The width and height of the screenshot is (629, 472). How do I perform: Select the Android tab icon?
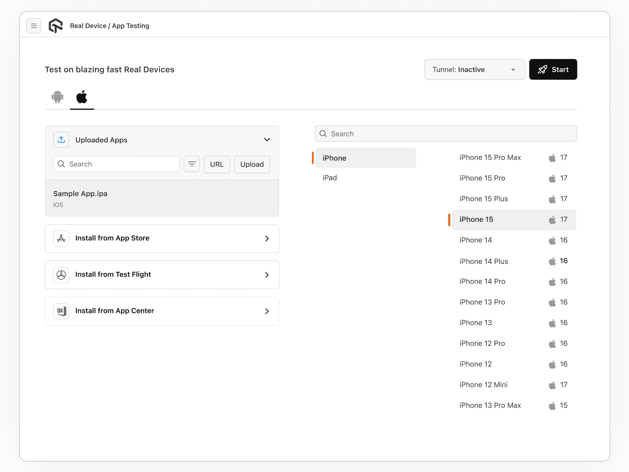[x=57, y=97]
